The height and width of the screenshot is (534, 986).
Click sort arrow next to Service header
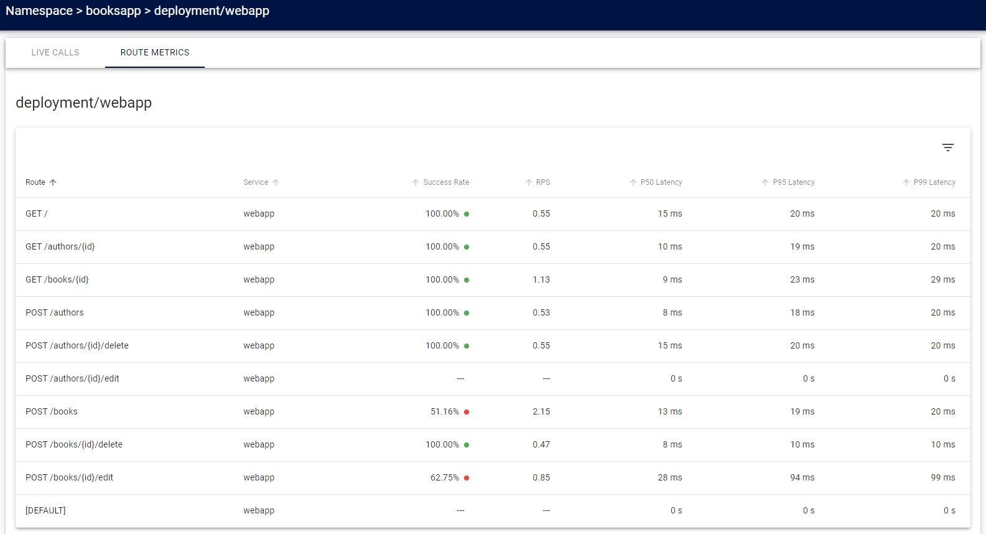[276, 182]
